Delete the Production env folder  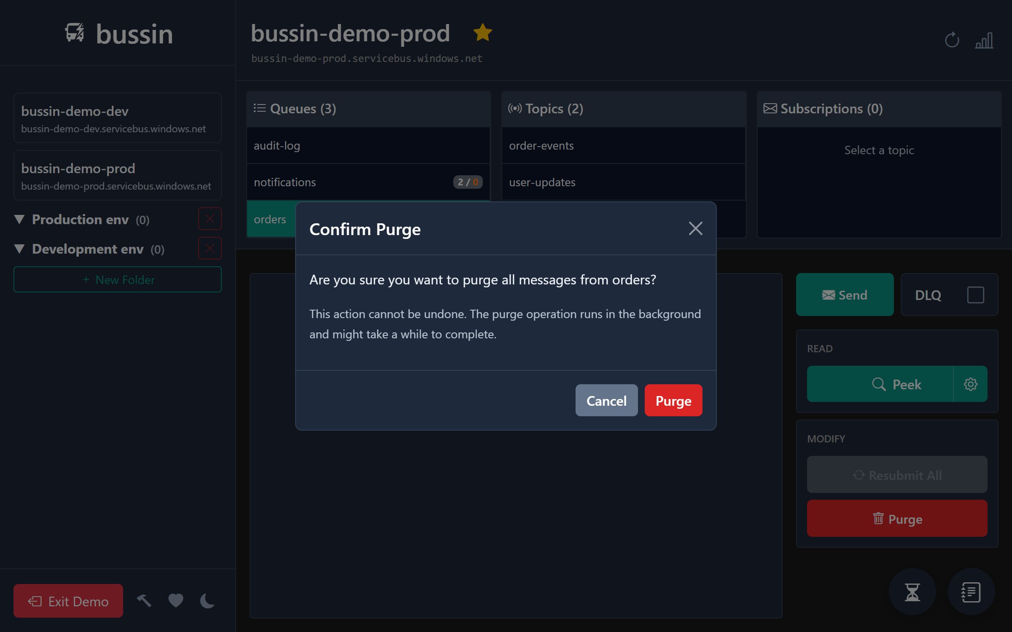click(x=210, y=219)
